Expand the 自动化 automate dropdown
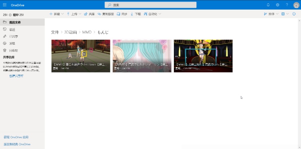This screenshot has height=149, width=301. 153,14
